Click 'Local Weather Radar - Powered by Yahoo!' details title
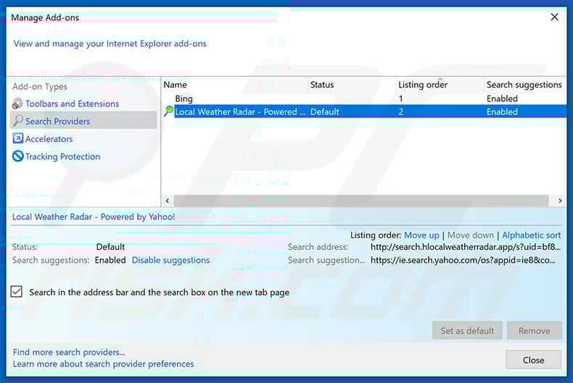This screenshot has height=383, width=573. click(x=94, y=216)
